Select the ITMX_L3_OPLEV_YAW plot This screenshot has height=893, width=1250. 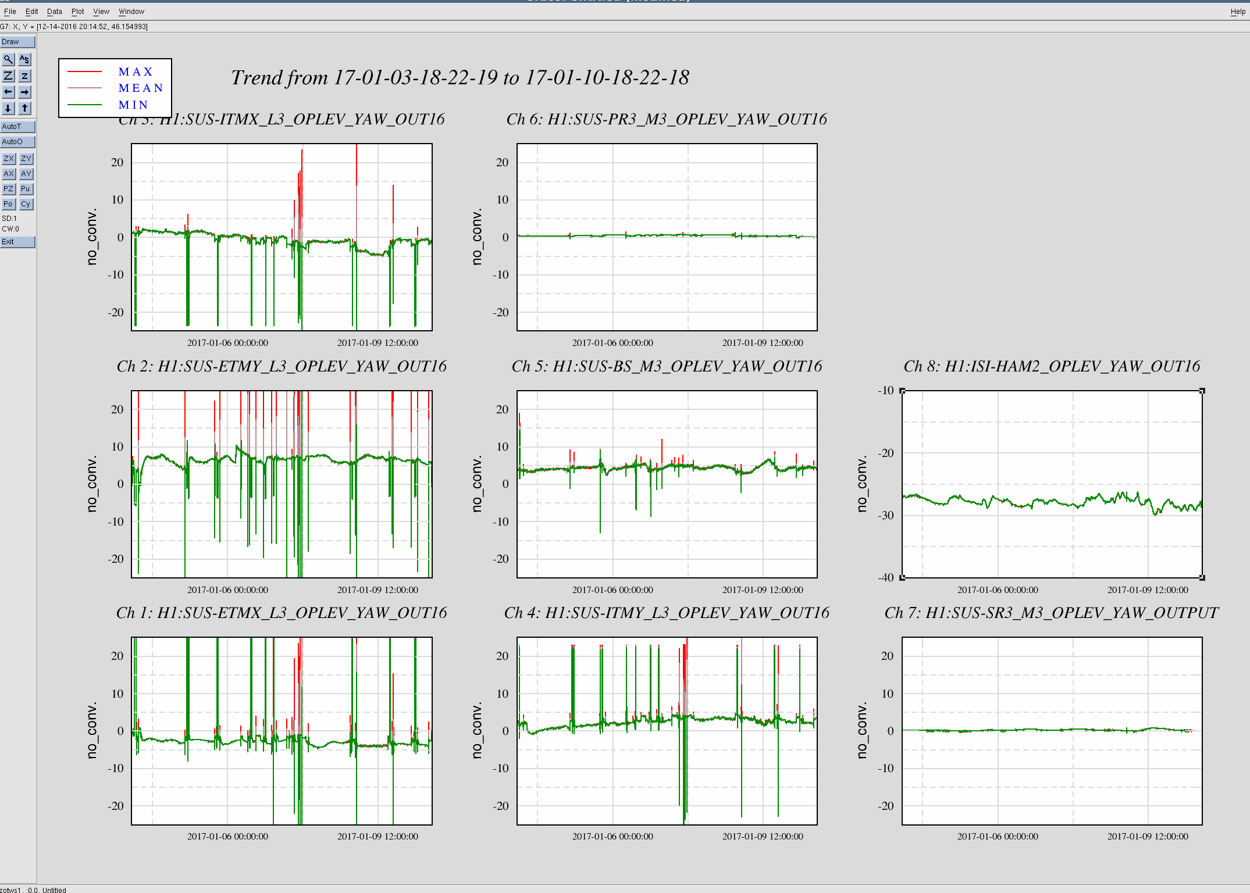pos(282,237)
